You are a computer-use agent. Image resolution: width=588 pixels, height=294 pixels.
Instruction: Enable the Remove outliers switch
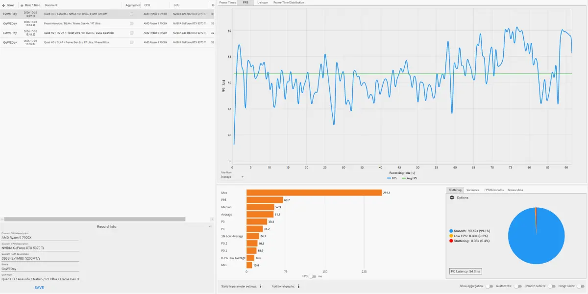coord(552,286)
